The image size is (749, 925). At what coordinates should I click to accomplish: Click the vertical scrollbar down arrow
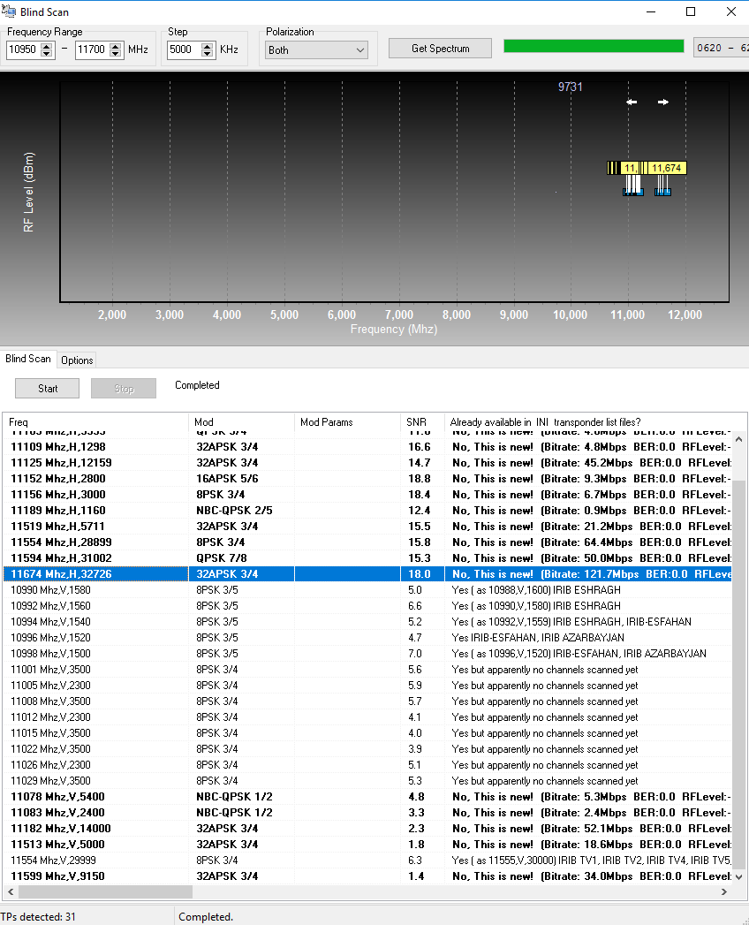pyautogui.click(x=739, y=876)
